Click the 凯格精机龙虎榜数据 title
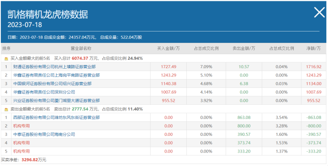The width and height of the screenshot is (328, 166). (48, 14)
